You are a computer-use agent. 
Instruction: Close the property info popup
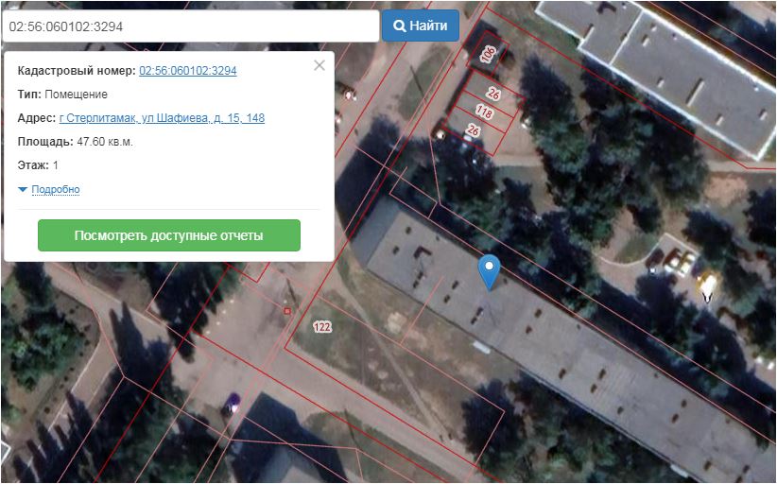coord(319,65)
